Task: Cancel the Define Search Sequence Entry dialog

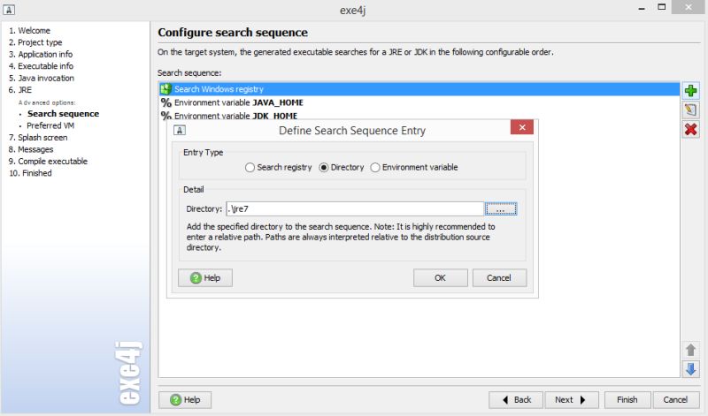Action: (x=499, y=277)
